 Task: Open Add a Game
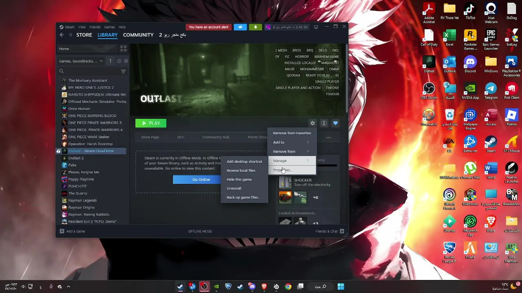pyautogui.click(x=72, y=231)
